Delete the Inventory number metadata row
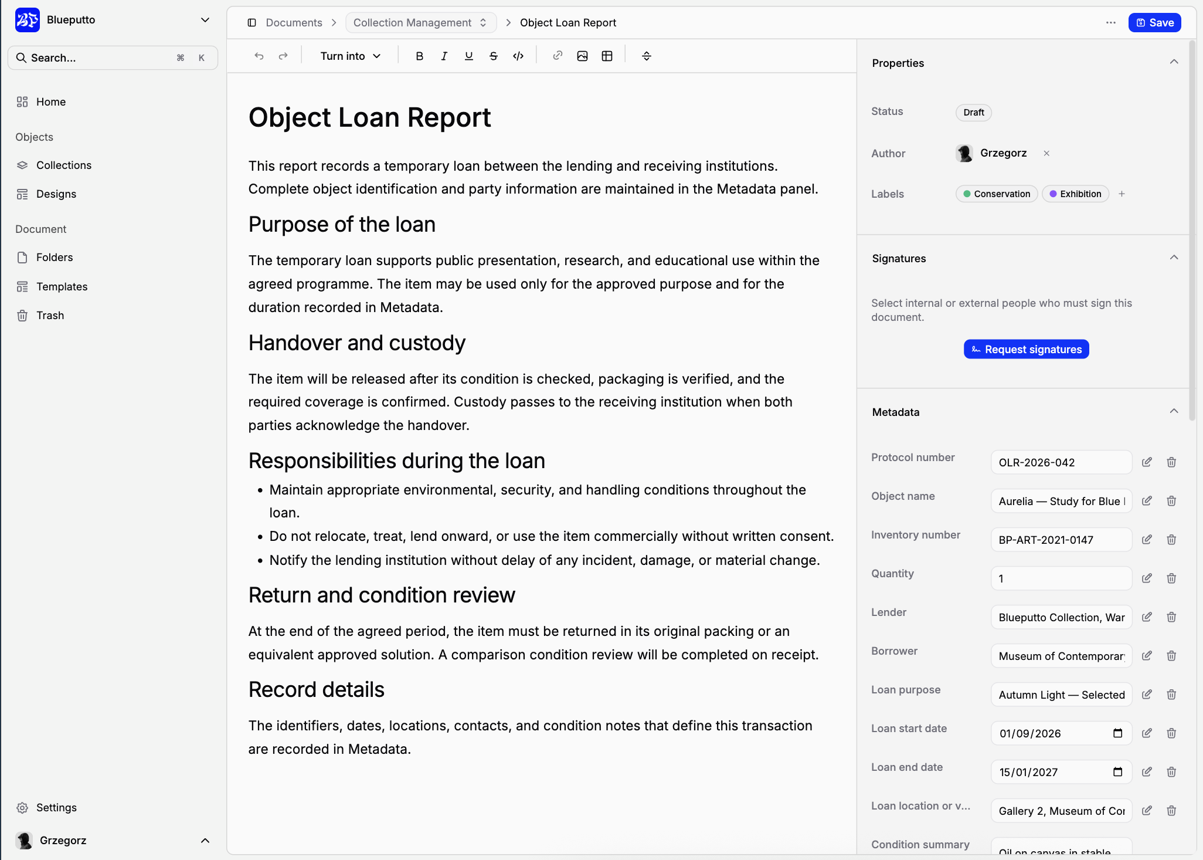Image resolution: width=1203 pixels, height=860 pixels. point(1171,540)
